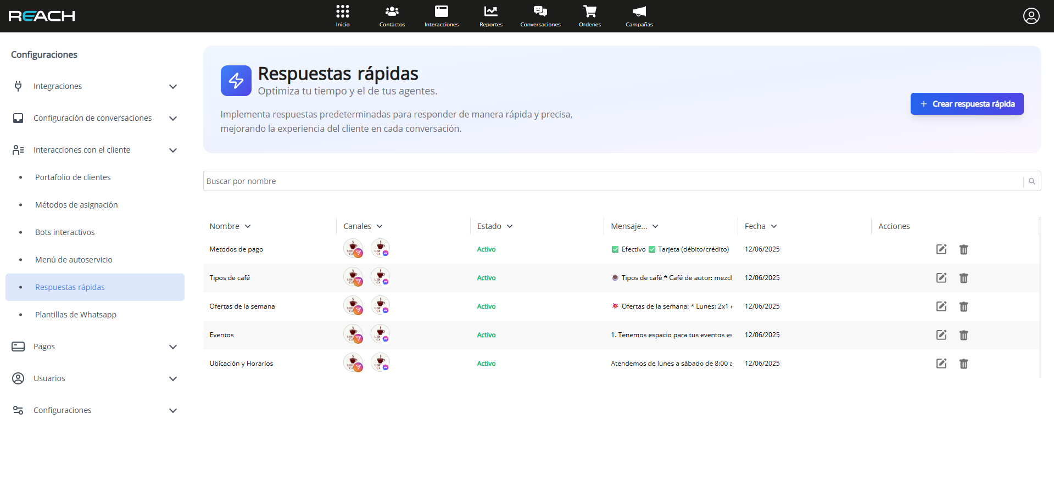This screenshot has width=1054, height=497.
Task: Expand the Pagos menu
Action: click(x=95, y=347)
